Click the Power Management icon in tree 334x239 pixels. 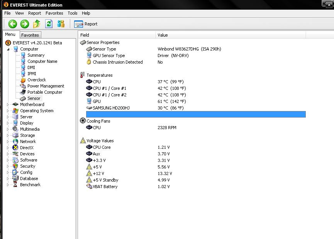coord(23,86)
